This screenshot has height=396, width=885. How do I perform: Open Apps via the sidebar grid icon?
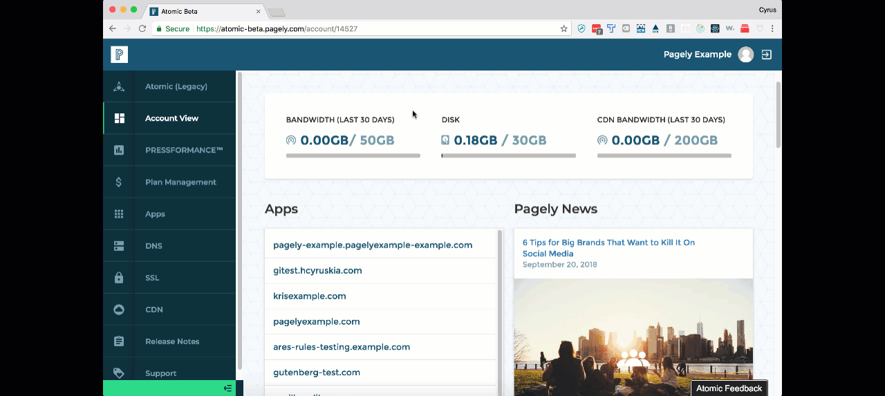coord(119,214)
